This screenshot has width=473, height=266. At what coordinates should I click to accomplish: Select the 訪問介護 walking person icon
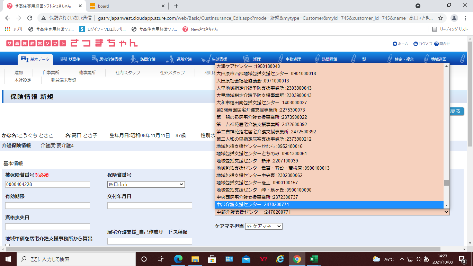pyautogui.click(x=134, y=59)
